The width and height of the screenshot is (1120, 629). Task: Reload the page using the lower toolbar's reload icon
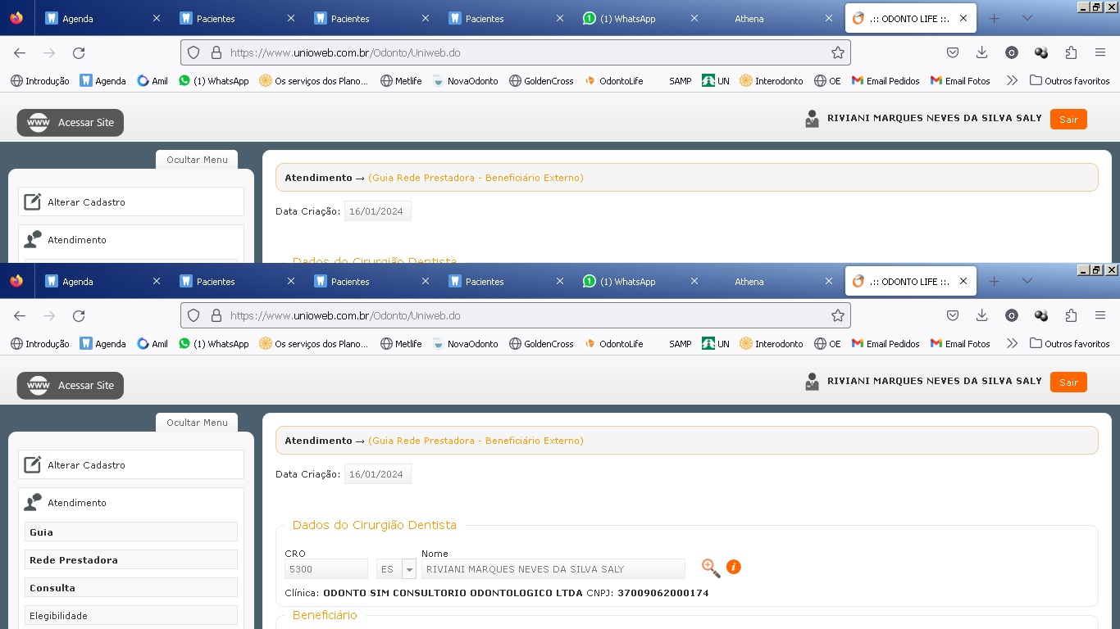click(x=79, y=315)
